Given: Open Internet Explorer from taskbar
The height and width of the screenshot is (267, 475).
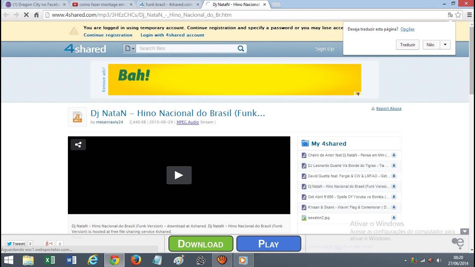Looking at the screenshot, I should click(x=93, y=260).
